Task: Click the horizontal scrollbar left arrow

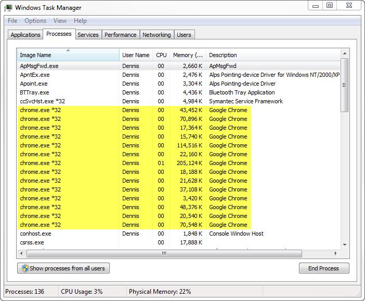Action: click(x=21, y=253)
